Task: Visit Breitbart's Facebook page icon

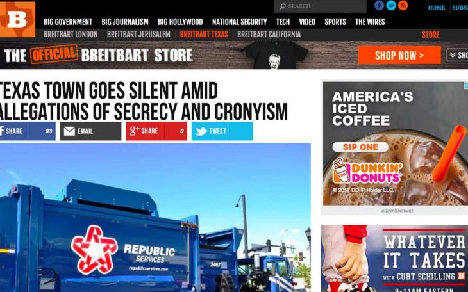Action: point(379,5)
